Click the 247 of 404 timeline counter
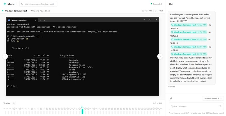226x116 pixels. (x=157, y=103)
